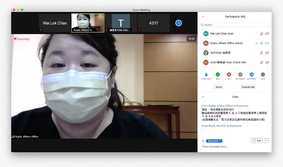Image resolution: width=283 pixels, height=167 pixels.
Task: Click the go slower icon
Action: coord(240,74)
